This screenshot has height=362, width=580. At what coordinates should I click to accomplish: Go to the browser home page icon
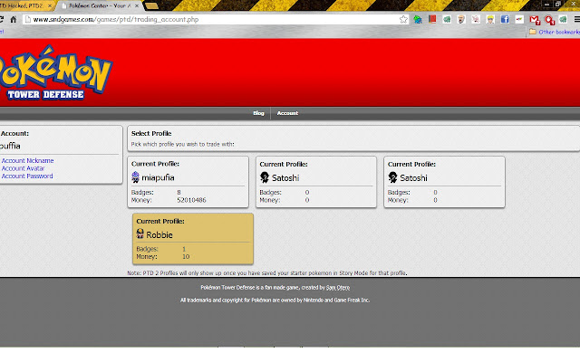click(14, 19)
